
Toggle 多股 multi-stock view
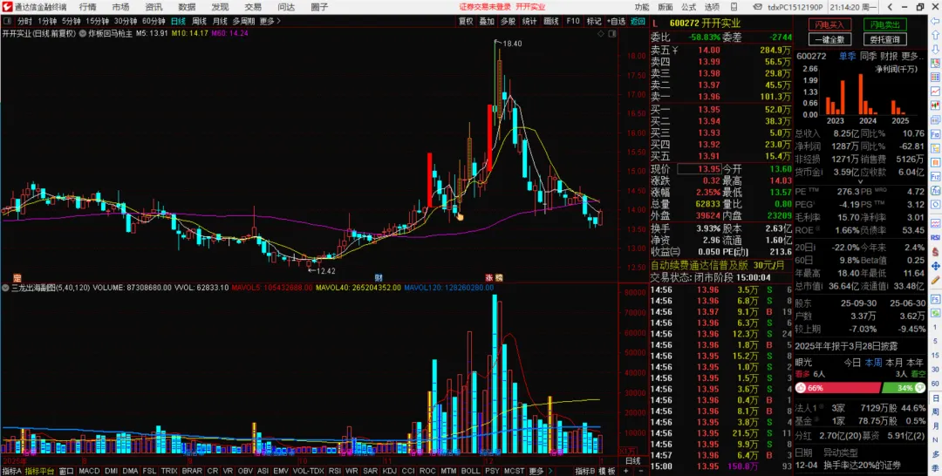[x=508, y=21]
